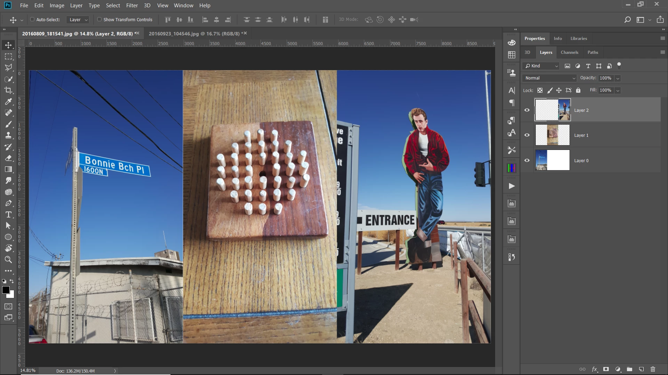Hide Layer 1 with eye icon

pyautogui.click(x=527, y=135)
